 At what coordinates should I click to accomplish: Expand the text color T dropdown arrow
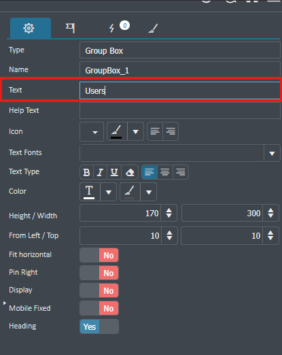point(109,192)
